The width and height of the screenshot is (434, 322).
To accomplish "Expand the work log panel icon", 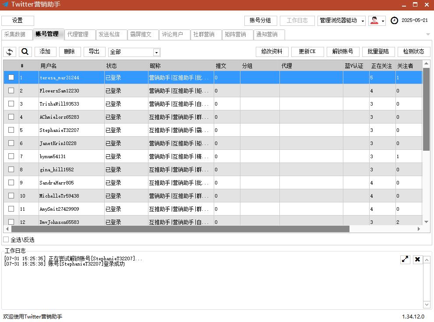I will point(405,259).
